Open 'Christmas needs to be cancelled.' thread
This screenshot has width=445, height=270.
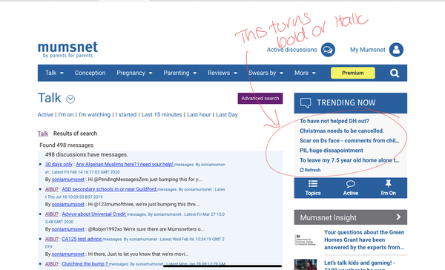[x=342, y=131]
